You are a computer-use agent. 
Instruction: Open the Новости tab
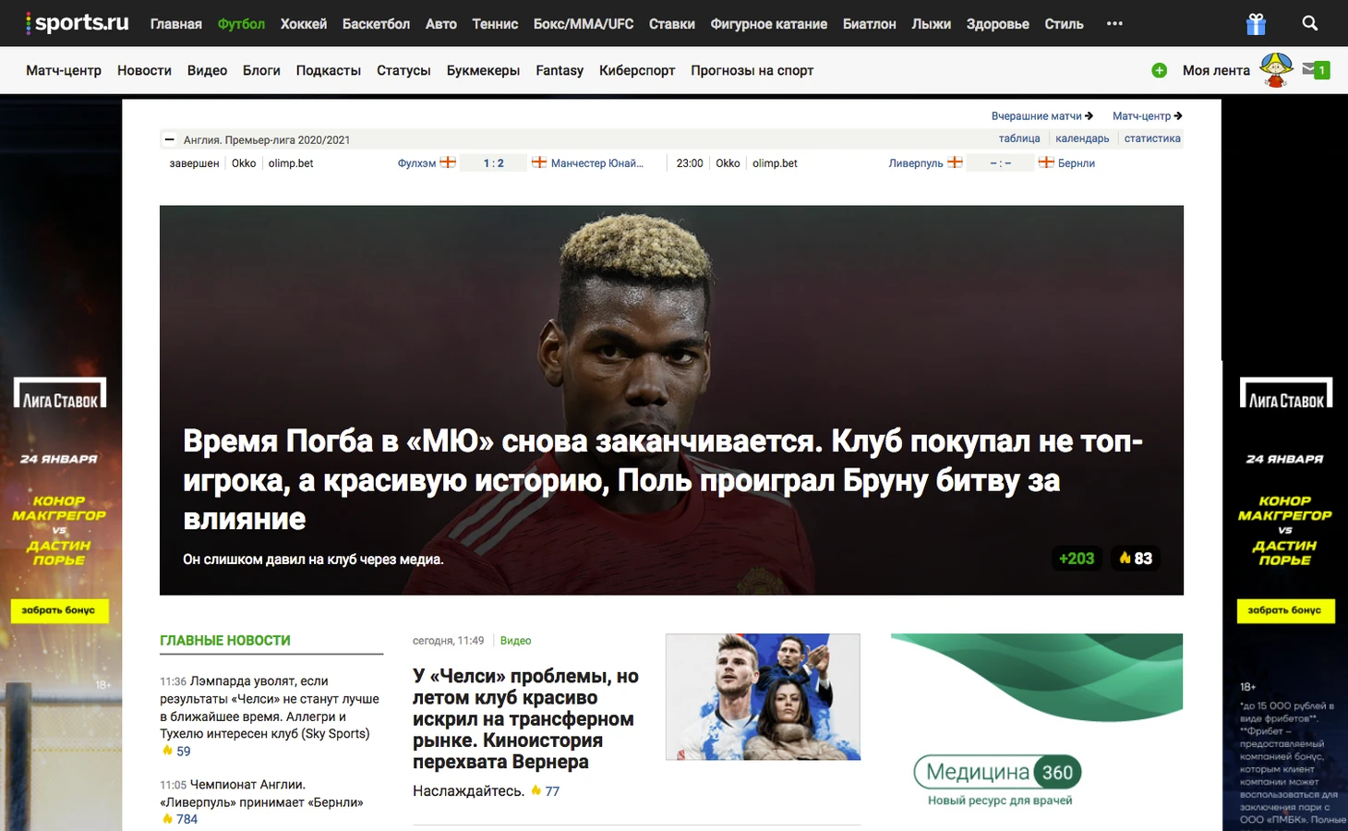144,70
